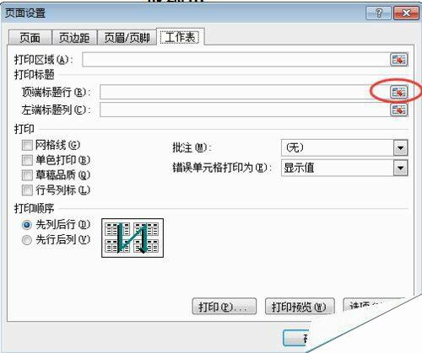
Task: Close the 页面设置 dialog
Action: [406, 13]
